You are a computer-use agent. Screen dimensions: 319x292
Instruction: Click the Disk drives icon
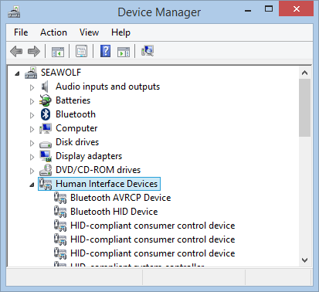pyautogui.click(x=46, y=144)
